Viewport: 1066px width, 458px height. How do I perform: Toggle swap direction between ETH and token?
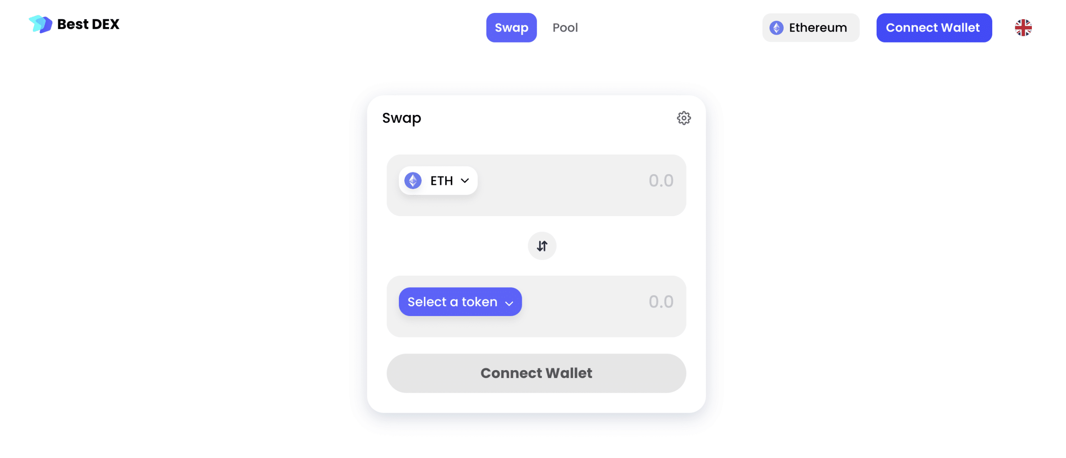(542, 245)
